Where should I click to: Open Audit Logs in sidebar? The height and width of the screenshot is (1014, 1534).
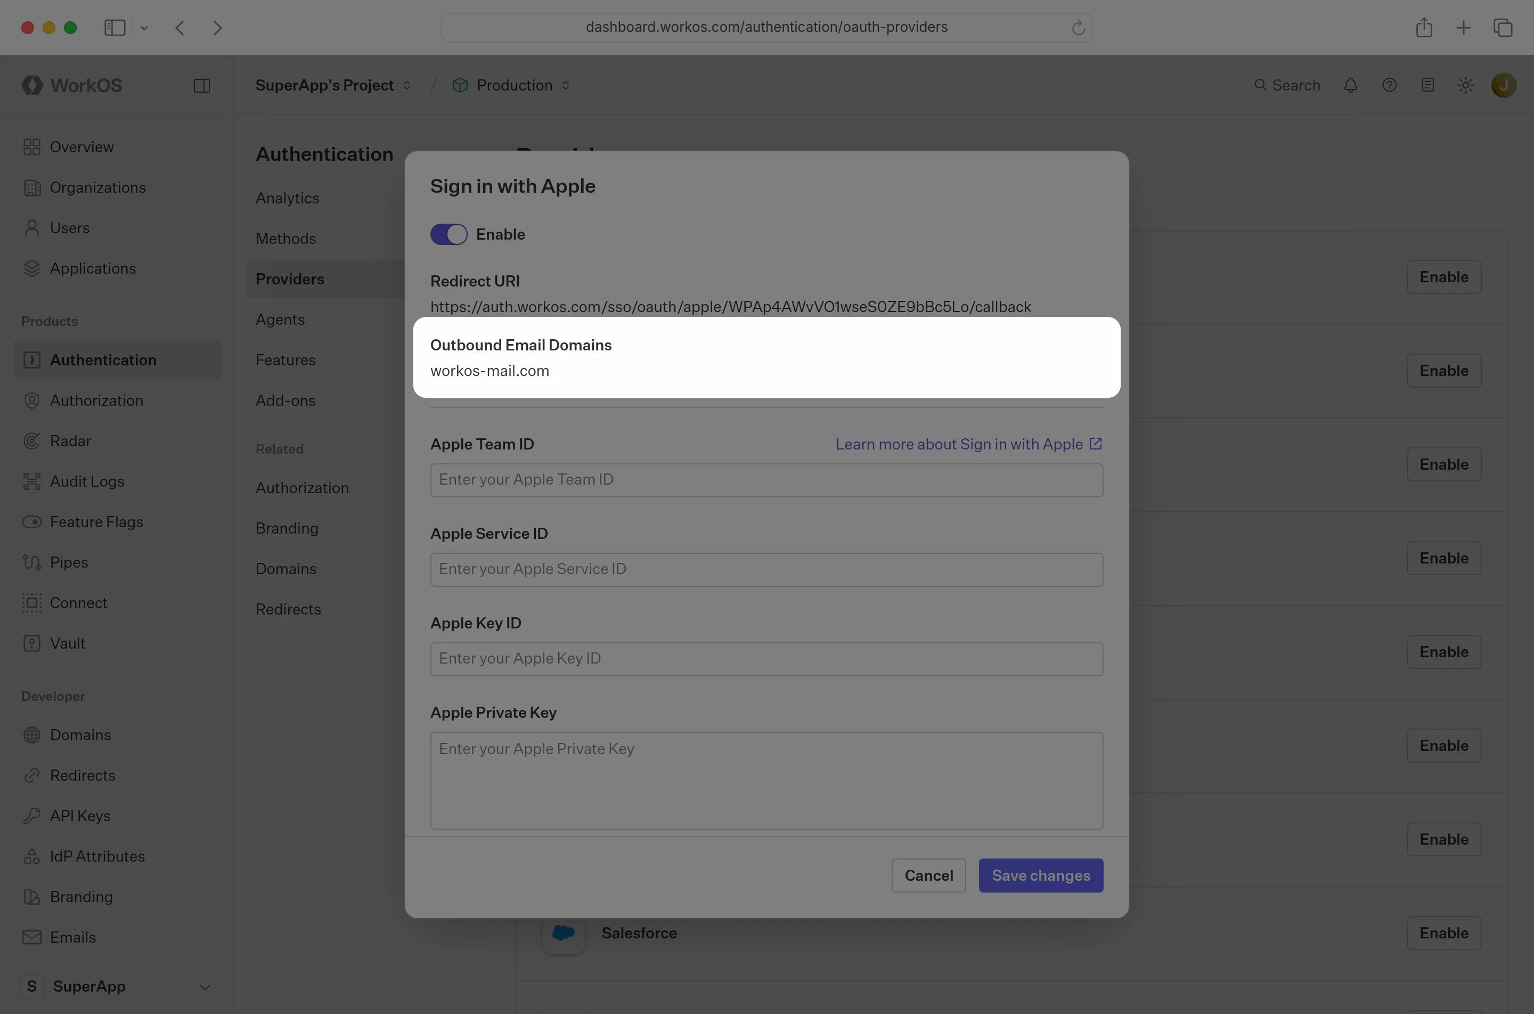coord(117,481)
